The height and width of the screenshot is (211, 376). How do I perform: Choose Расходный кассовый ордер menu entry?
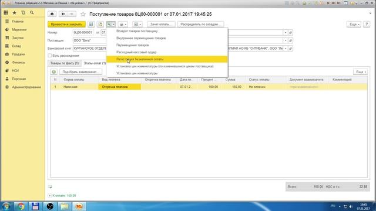coord(167,52)
